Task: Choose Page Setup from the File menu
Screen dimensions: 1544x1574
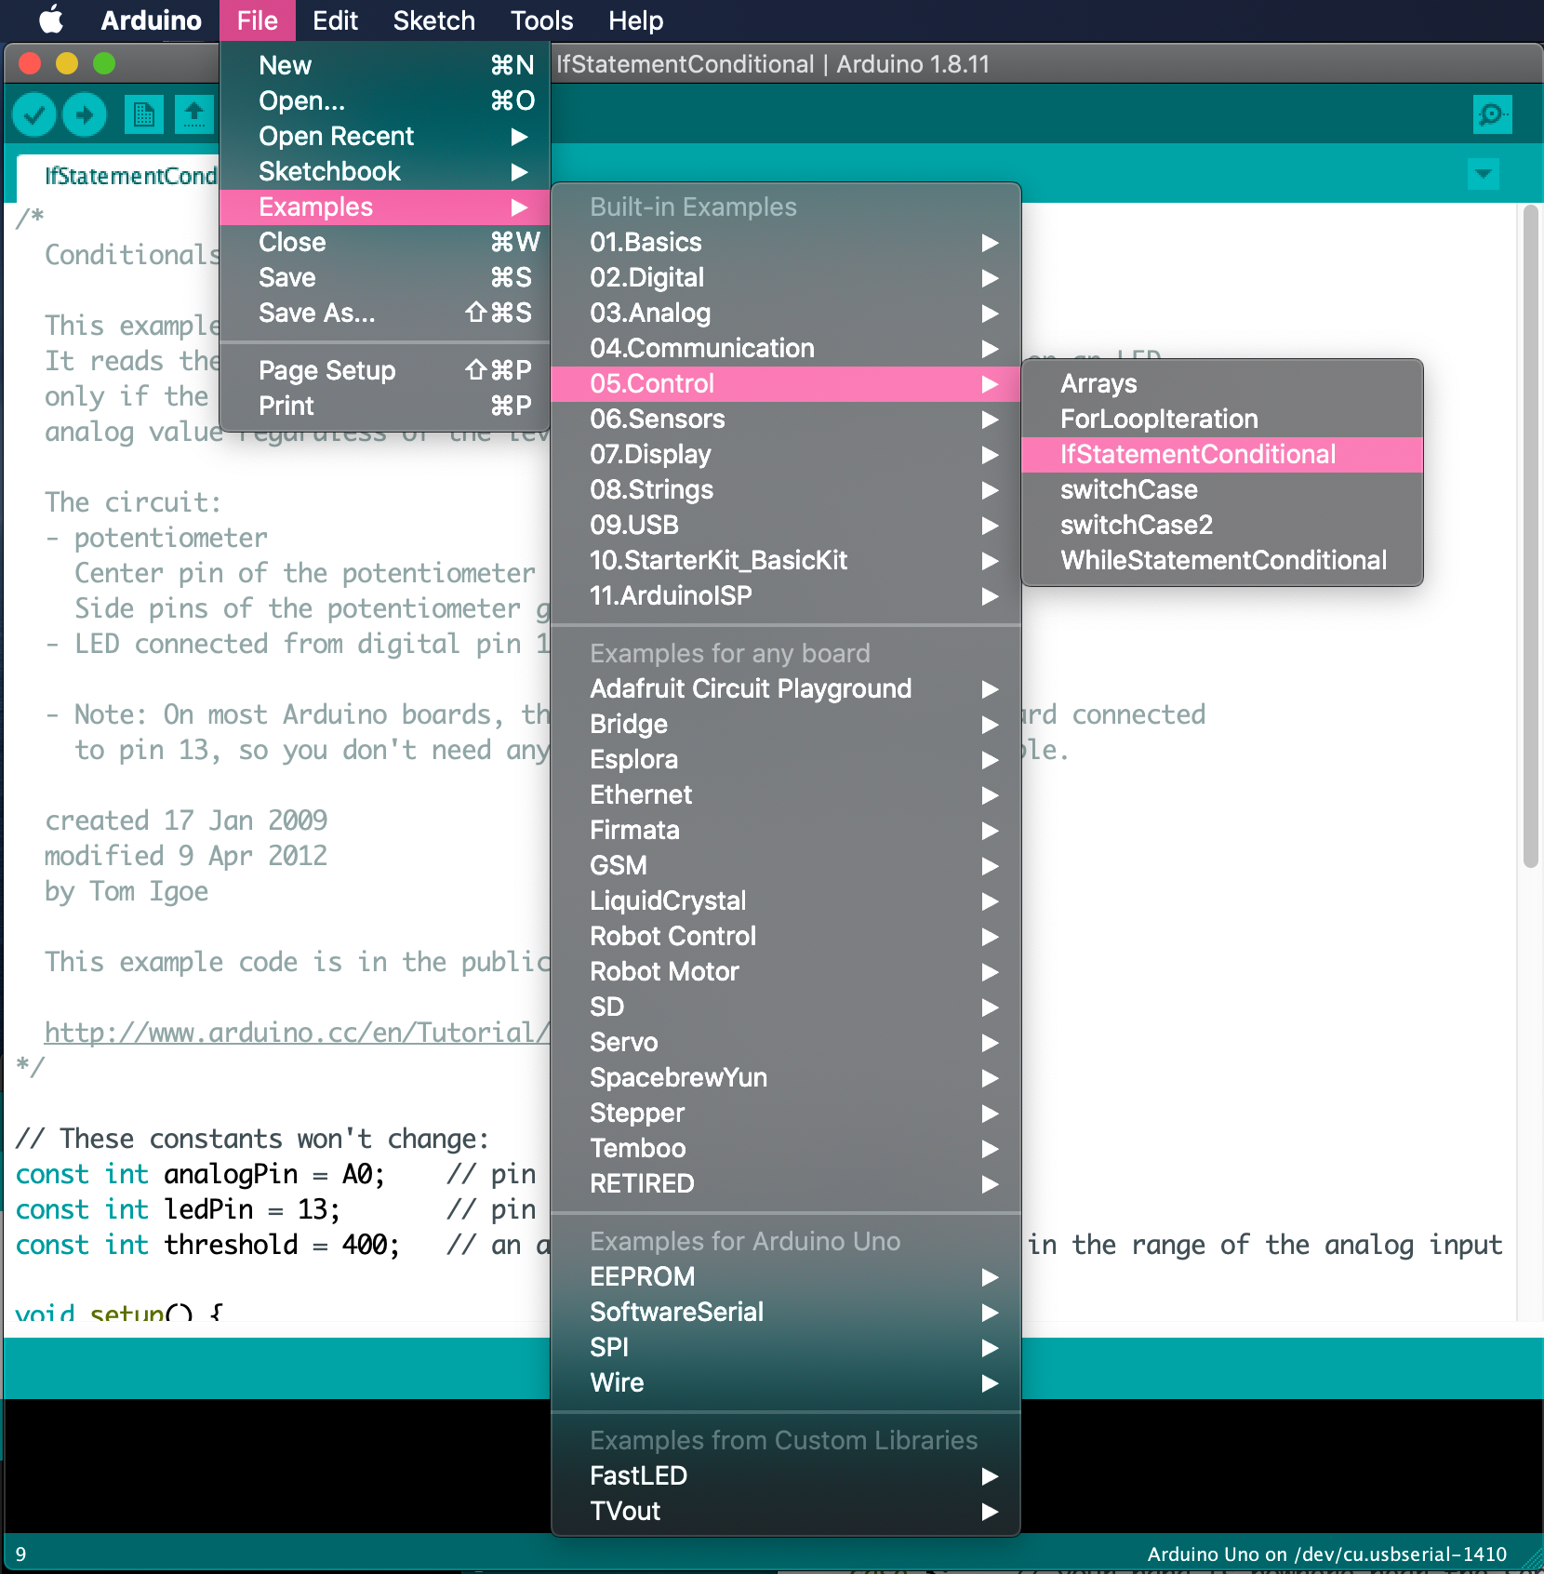Action: 385,370
